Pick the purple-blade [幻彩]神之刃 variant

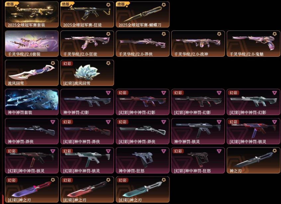pos(32,189)
